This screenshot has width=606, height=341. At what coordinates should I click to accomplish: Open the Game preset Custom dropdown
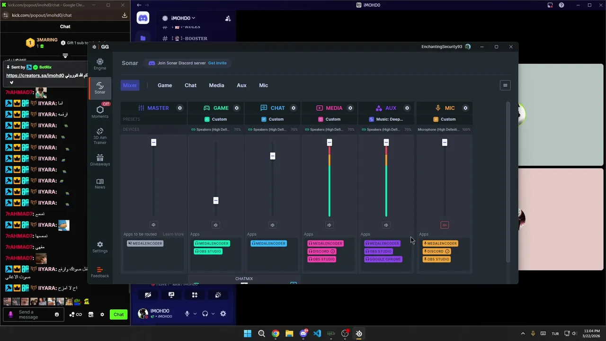coord(216,119)
